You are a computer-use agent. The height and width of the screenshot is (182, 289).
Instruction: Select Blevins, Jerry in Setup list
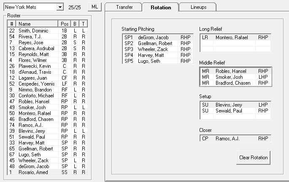click(x=235, y=105)
